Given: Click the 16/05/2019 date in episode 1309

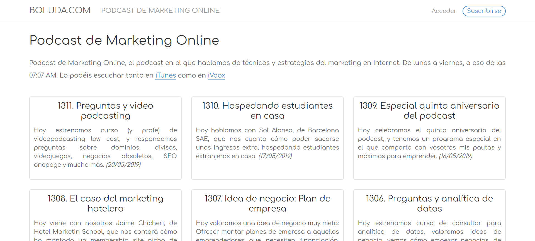Looking at the screenshot, I should pos(456,156).
